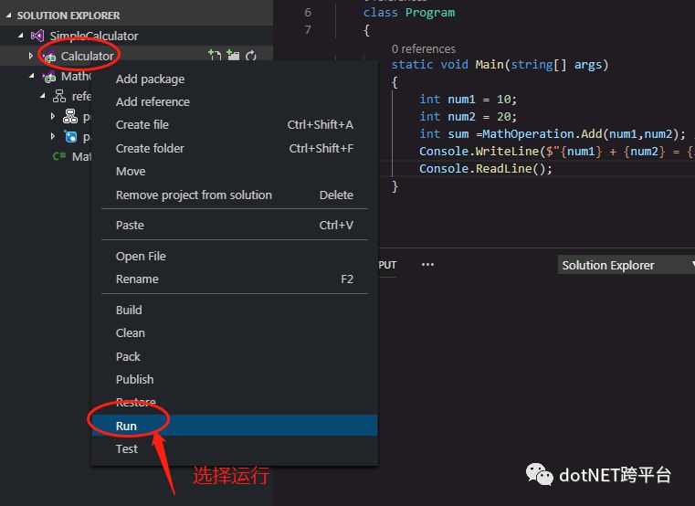Click line number 6 in gutter

point(308,13)
